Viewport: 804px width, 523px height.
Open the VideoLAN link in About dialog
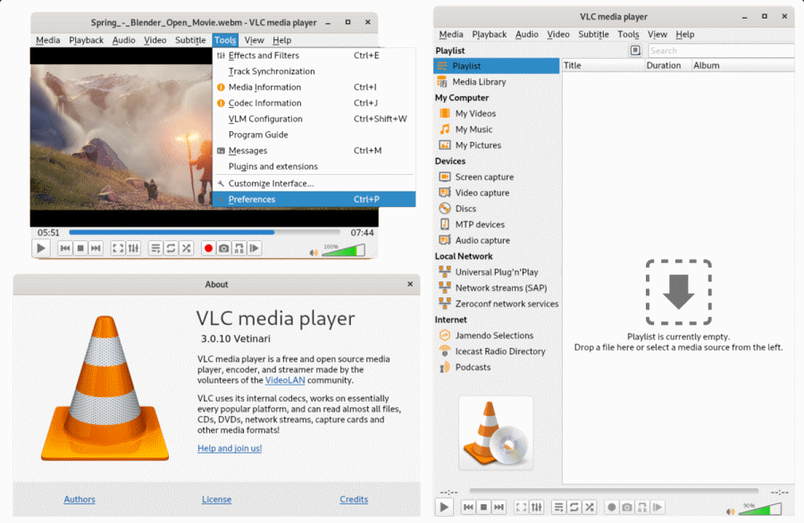coord(285,380)
